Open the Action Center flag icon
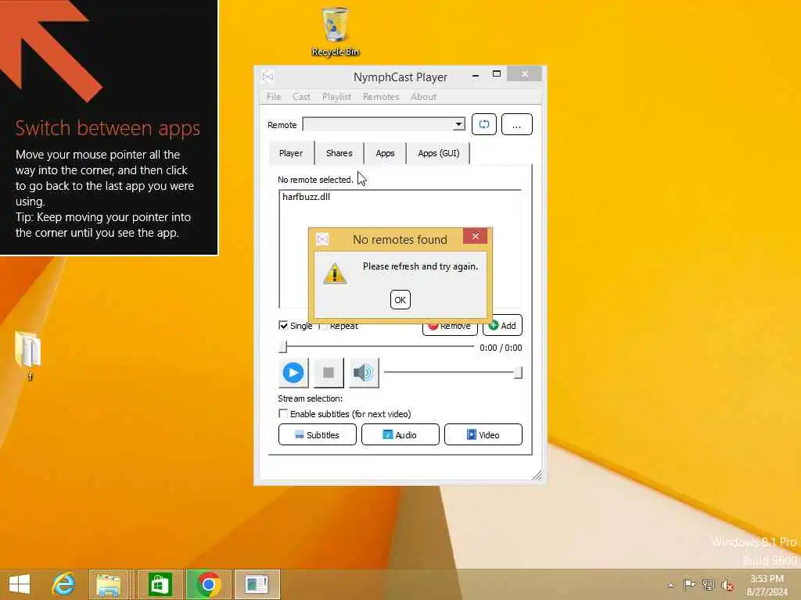 pos(689,584)
